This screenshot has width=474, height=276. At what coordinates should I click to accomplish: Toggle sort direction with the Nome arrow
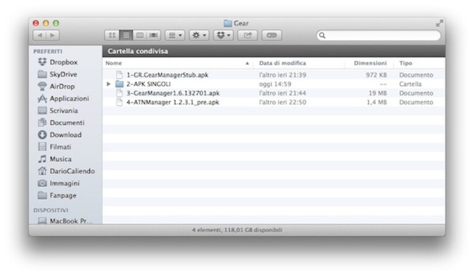click(x=247, y=63)
